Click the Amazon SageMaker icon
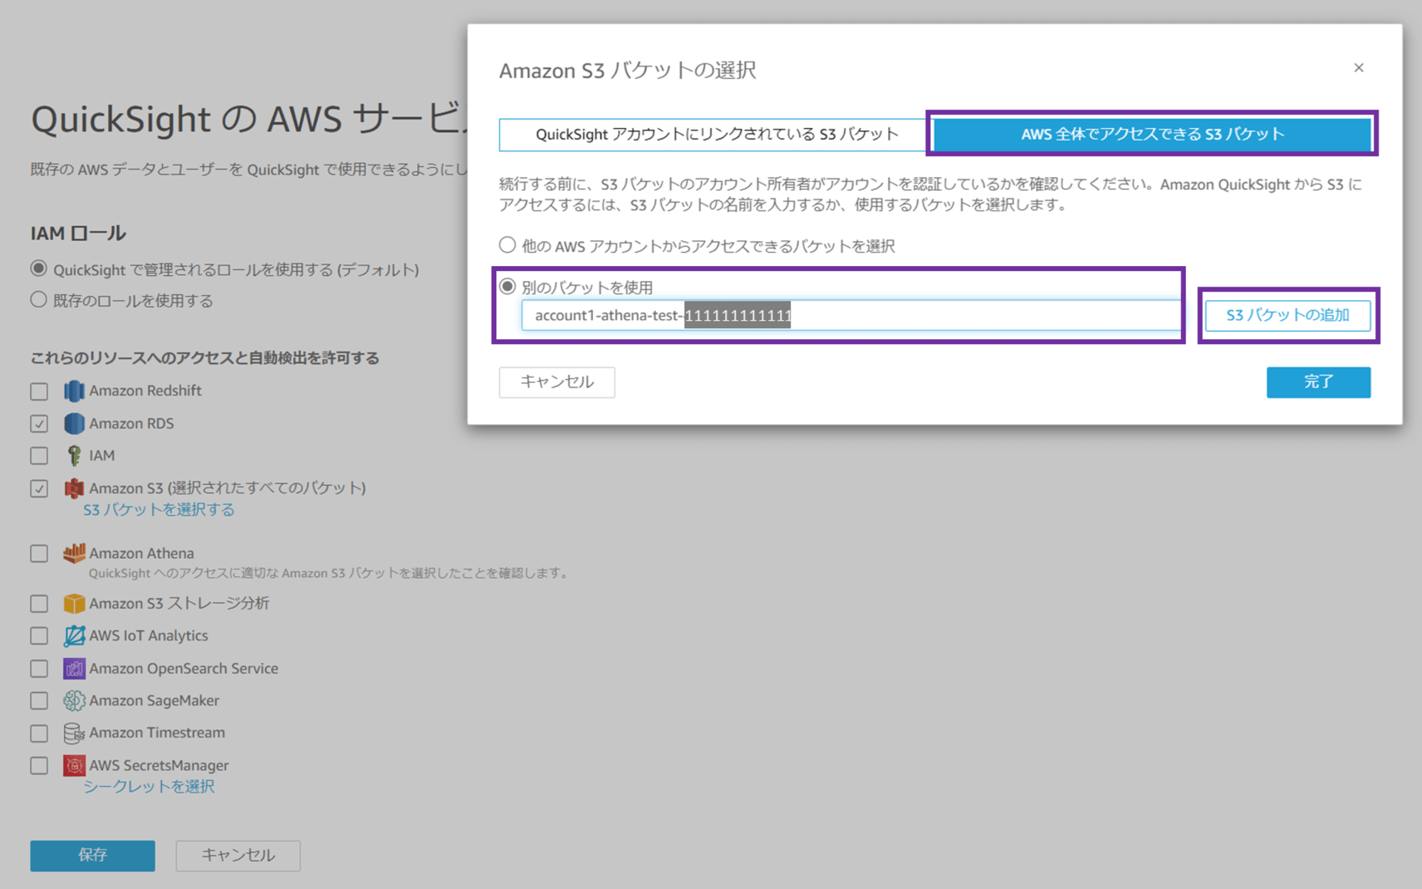Screen dimensions: 1422x889 (x=74, y=701)
